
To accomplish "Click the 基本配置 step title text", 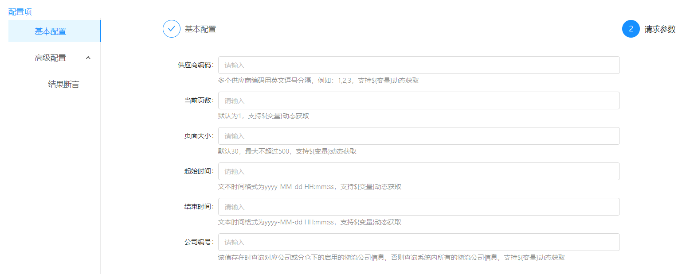I will click(x=200, y=29).
